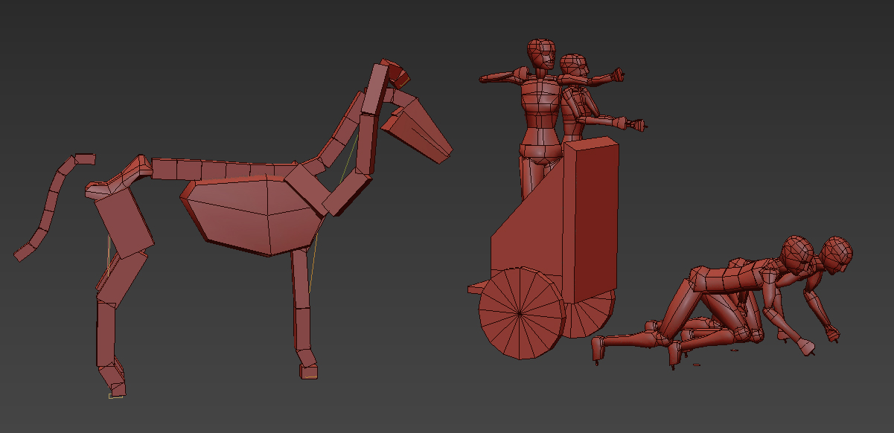Click the crawling figure's hand on ground
894x433 pixels.
click(x=804, y=347)
